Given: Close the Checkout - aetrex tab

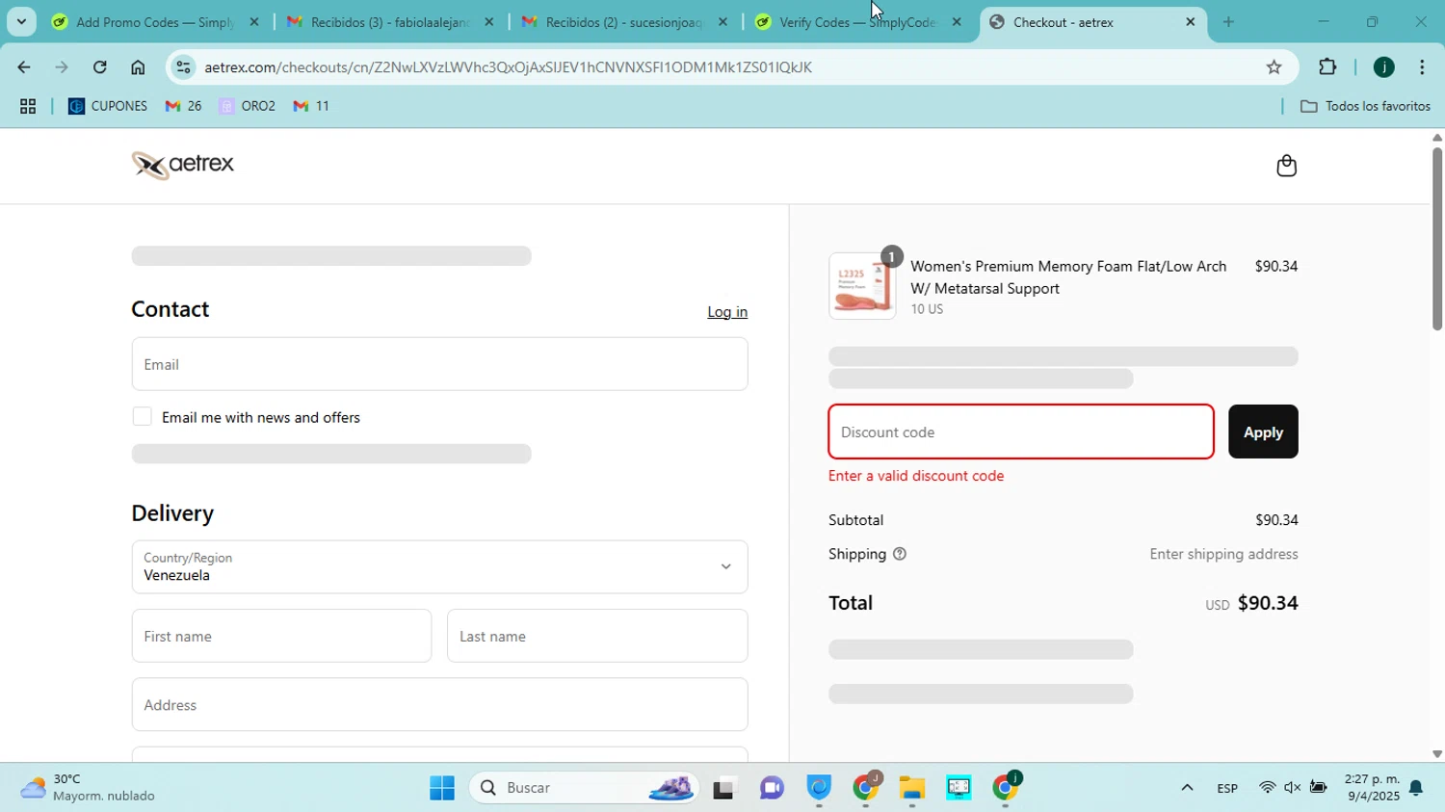Looking at the screenshot, I should click(1191, 22).
